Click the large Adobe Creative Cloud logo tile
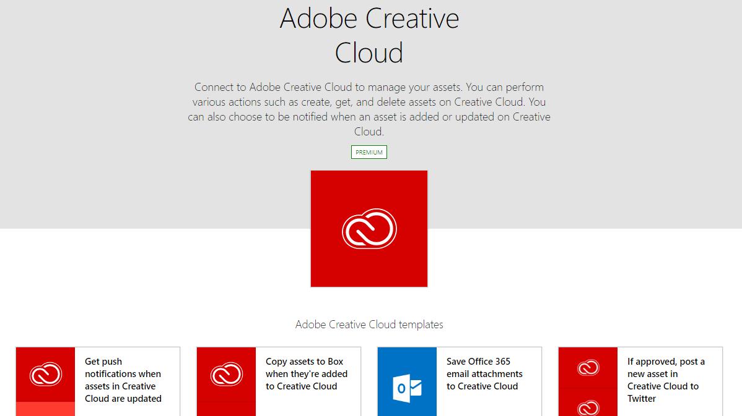The image size is (742, 416). pyautogui.click(x=369, y=229)
